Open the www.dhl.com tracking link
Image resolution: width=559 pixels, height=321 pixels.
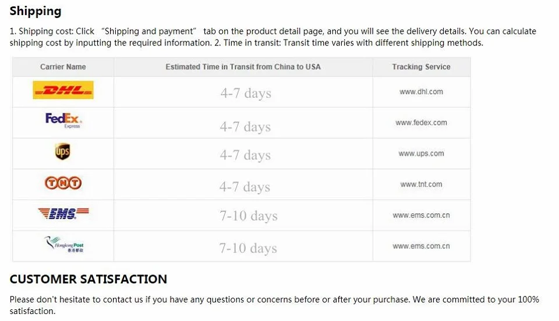point(421,92)
